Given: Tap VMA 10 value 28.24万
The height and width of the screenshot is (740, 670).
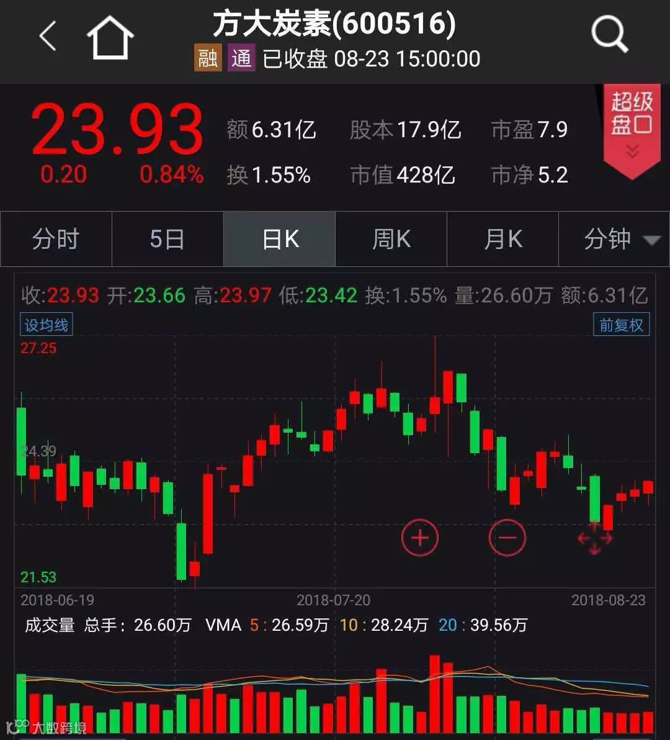Looking at the screenshot, I should [x=400, y=625].
